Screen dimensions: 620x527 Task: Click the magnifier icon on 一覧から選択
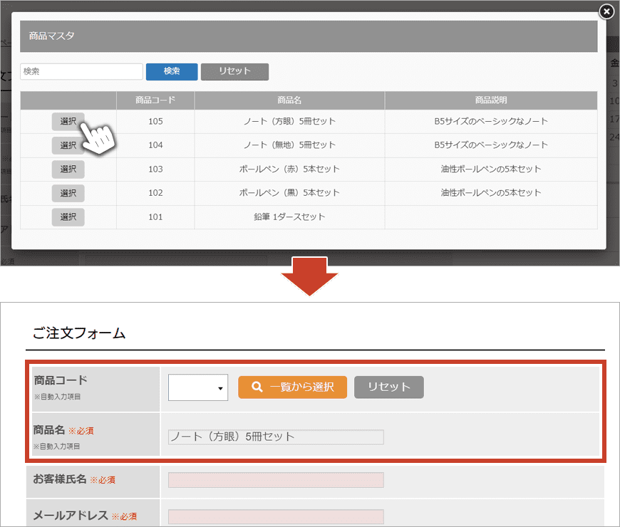coord(257,387)
